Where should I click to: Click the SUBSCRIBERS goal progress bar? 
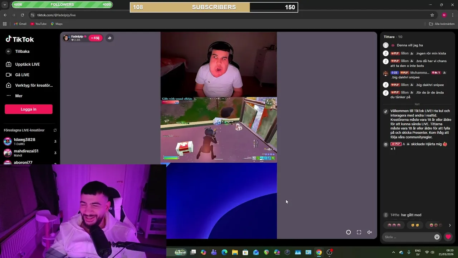tap(214, 7)
